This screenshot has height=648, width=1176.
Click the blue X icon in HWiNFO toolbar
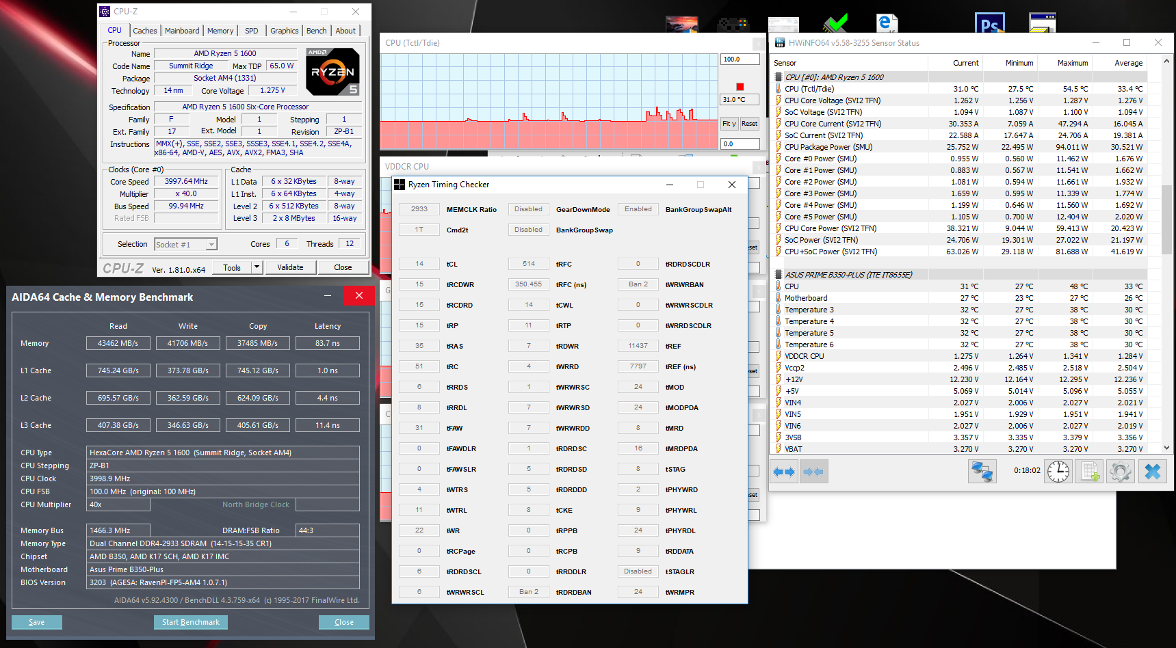pos(1153,472)
